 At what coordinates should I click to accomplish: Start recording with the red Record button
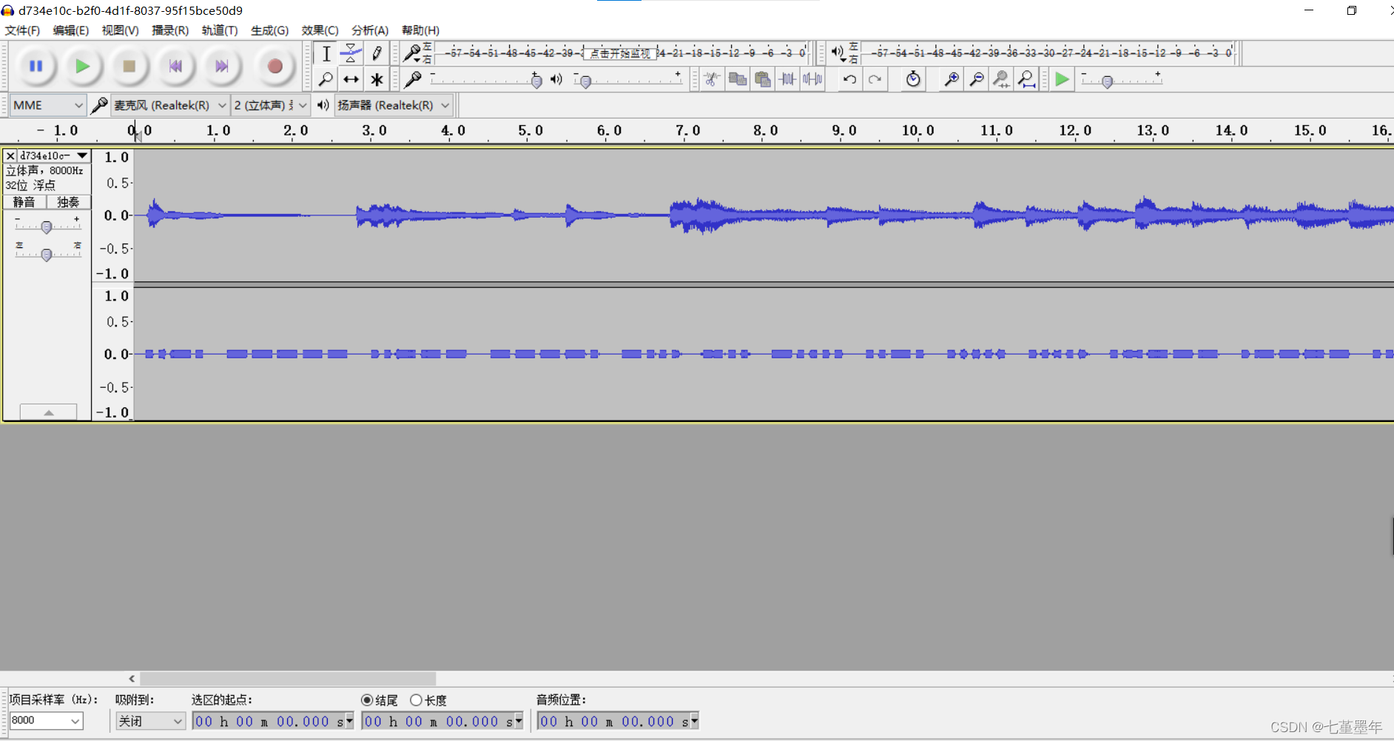275,67
